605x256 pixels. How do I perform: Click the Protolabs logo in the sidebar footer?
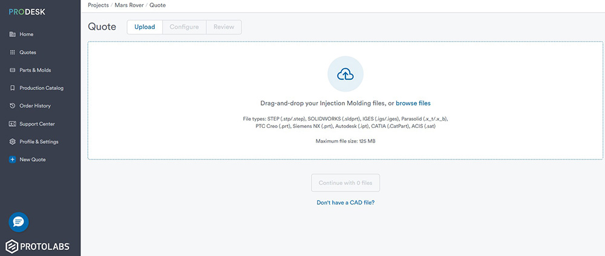click(38, 246)
